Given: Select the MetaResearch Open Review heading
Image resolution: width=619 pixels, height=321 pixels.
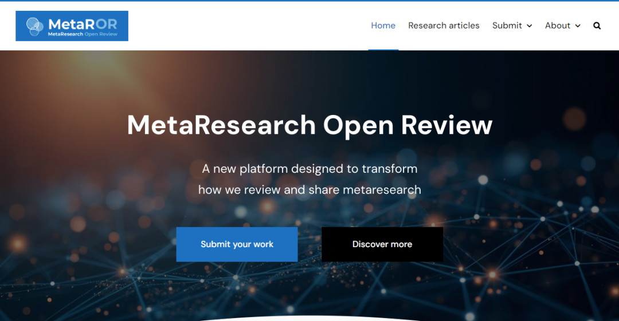Looking at the screenshot, I should [x=309, y=125].
